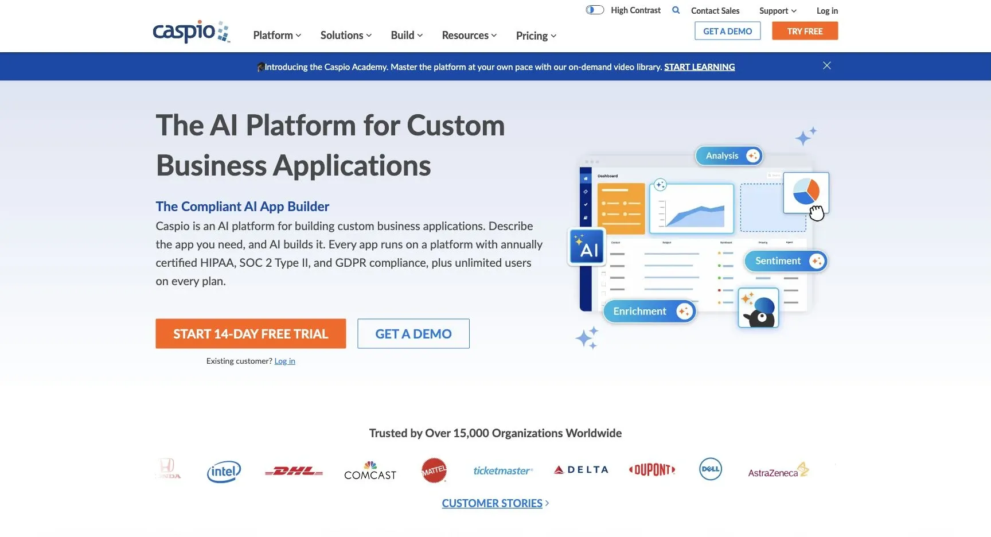Click the Ticketmaster logo

503,470
